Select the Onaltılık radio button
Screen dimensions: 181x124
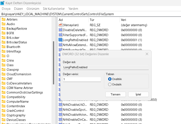110,79
